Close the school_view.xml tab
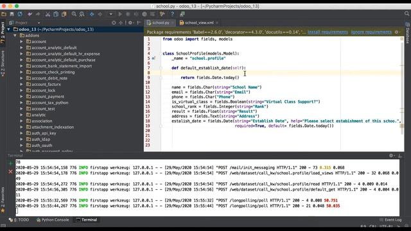This screenshot has height=231, width=411. click(217, 23)
